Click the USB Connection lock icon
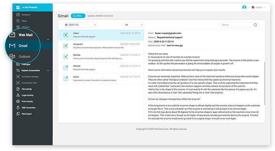The image size is (275, 151). pos(18,108)
